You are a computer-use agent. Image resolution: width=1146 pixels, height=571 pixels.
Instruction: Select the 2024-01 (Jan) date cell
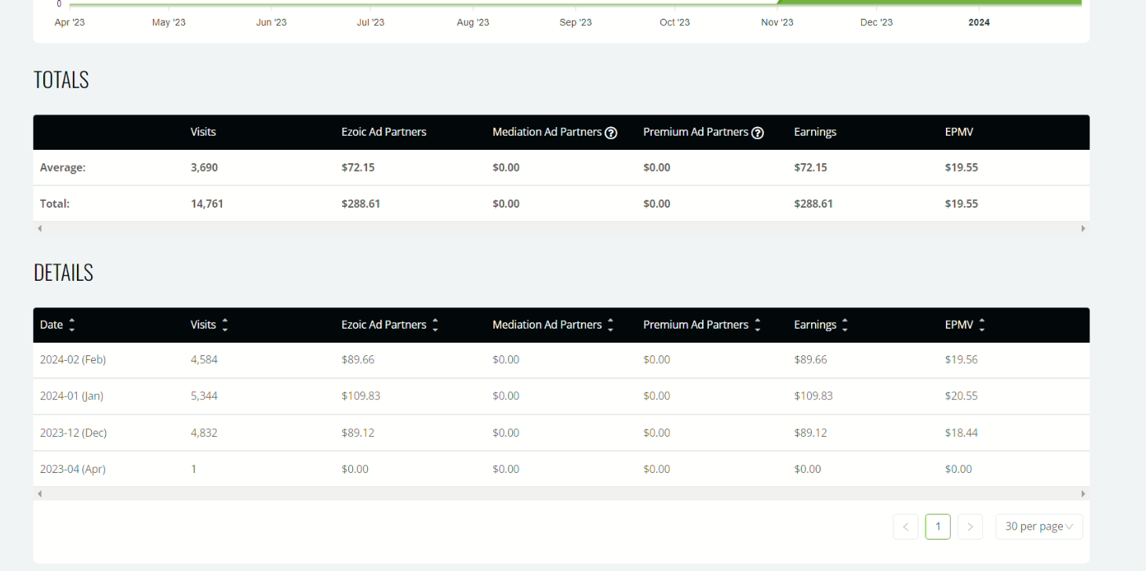pos(71,396)
